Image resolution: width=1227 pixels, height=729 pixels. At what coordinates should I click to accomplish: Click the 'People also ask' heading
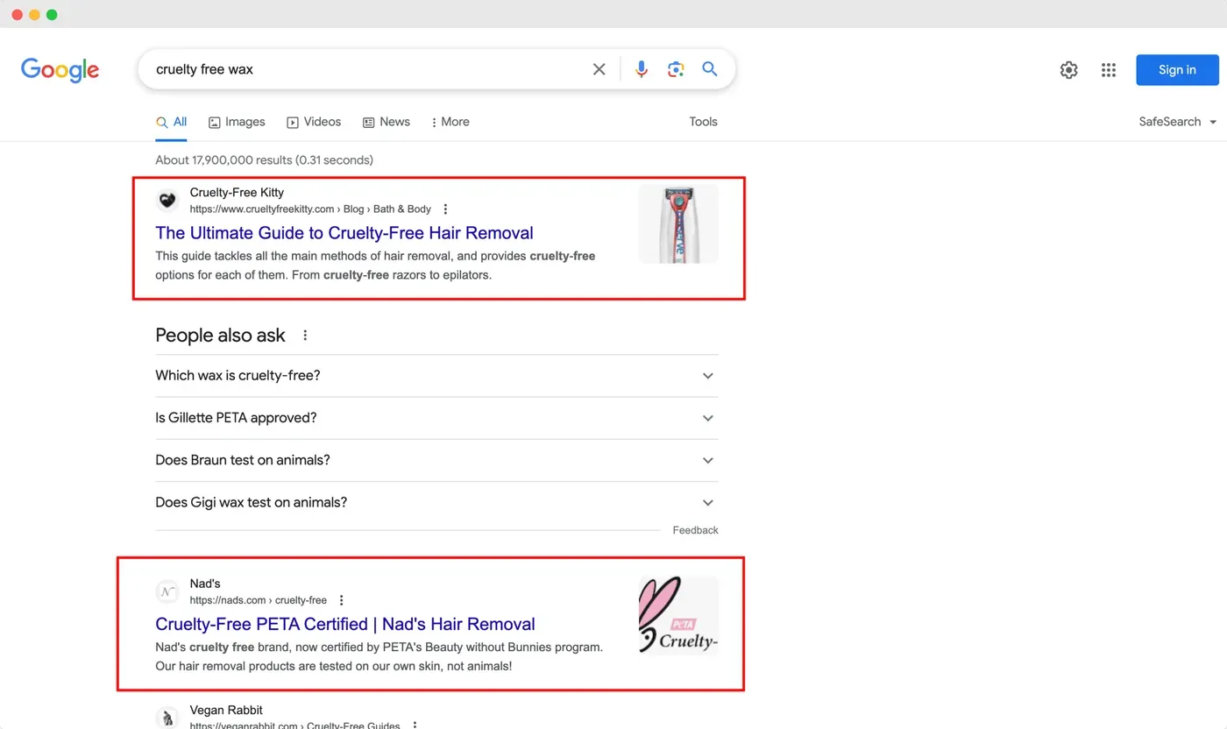pos(220,336)
